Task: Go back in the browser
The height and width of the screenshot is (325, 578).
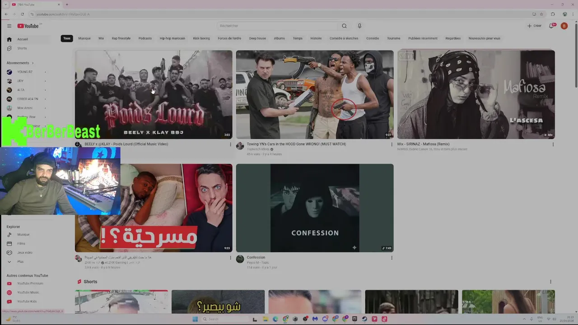Action: click(x=6, y=14)
